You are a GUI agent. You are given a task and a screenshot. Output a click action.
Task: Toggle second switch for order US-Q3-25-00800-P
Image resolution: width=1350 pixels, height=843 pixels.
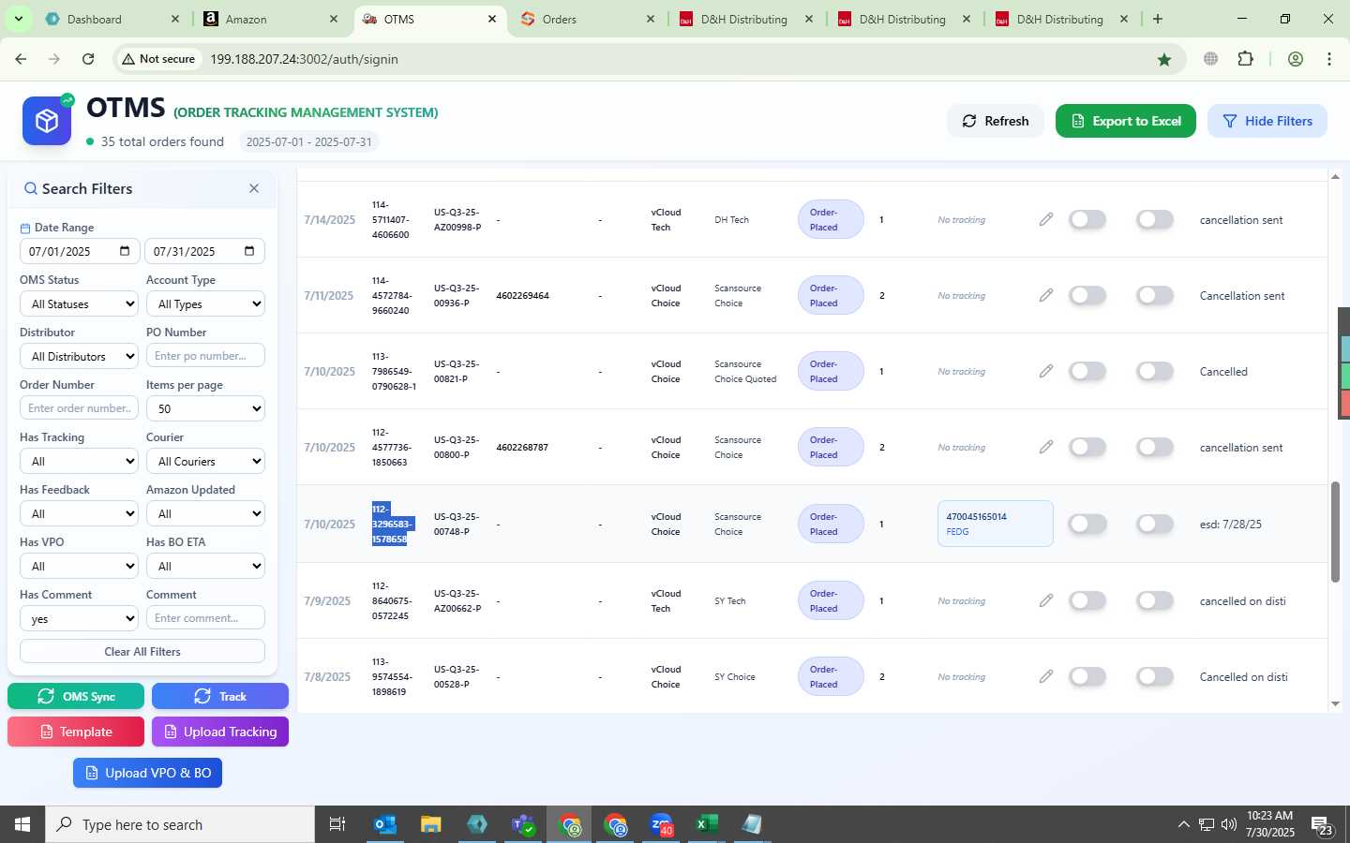click(x=1155, y=447)
